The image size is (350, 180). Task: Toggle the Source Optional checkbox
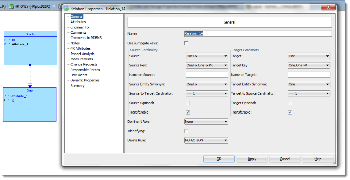(x=188, y=103)
